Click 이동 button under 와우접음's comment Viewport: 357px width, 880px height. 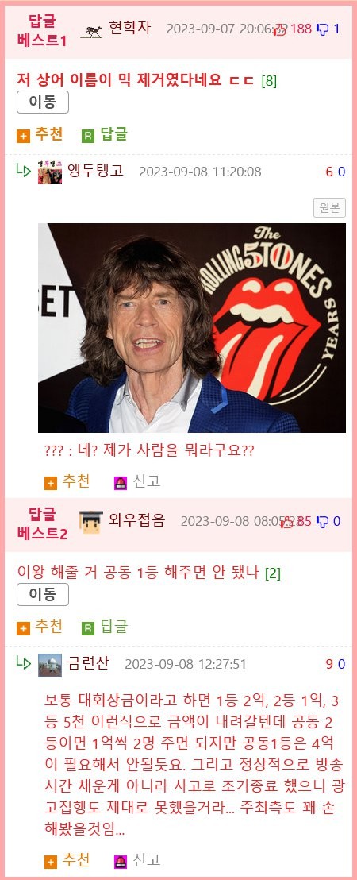pos(43,594)
